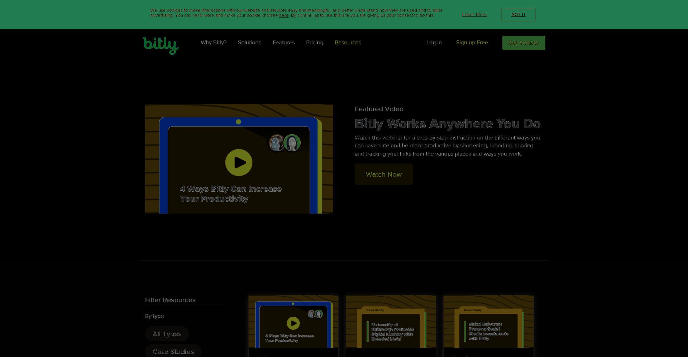Viewport: 688px width, 357px height.
Task: Click Sign up Free link
Action: tap(472, 43)
